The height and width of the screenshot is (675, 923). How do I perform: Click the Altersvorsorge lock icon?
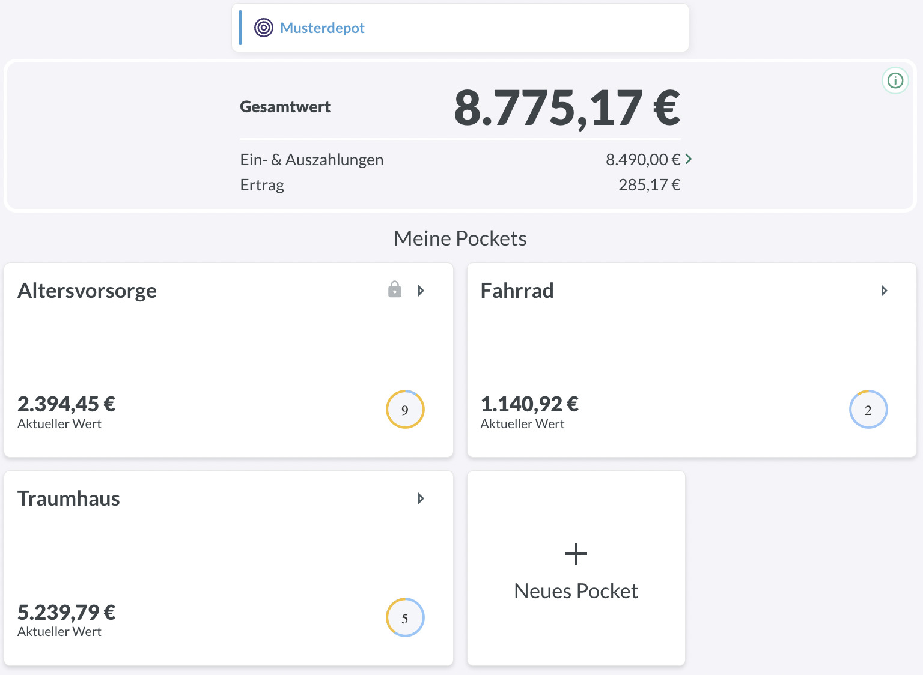[x=395, y=289]
